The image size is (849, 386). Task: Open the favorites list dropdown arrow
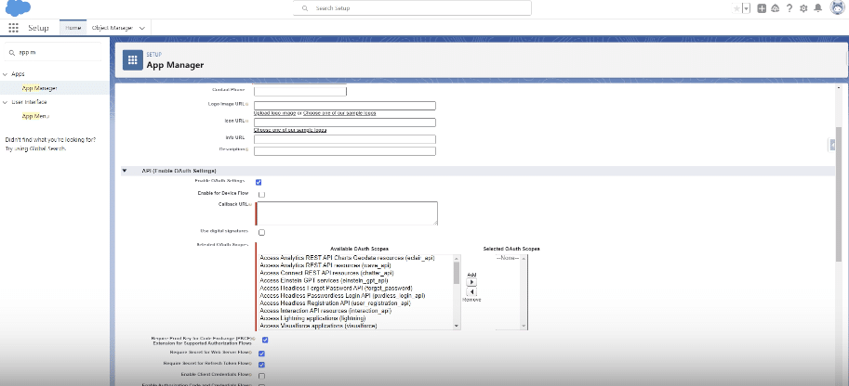[x=746, y=8]
